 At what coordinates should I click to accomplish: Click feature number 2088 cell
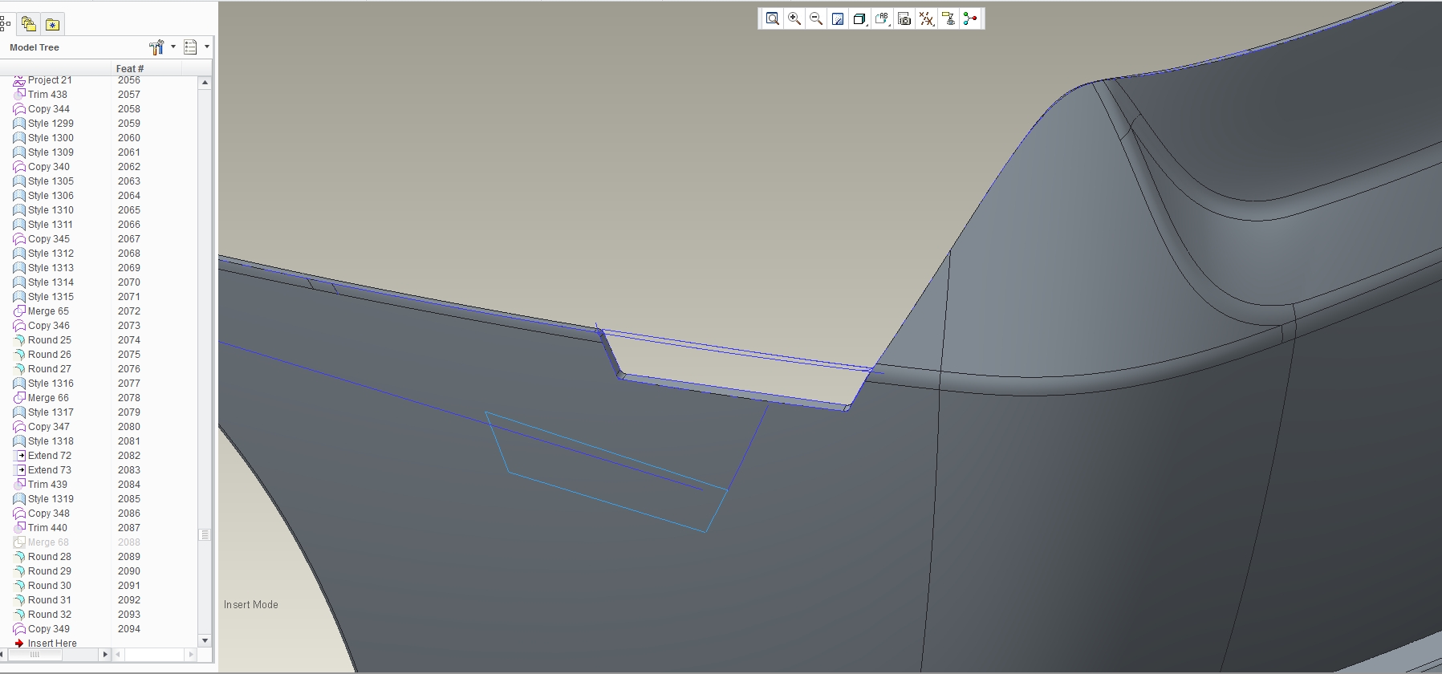129,542
